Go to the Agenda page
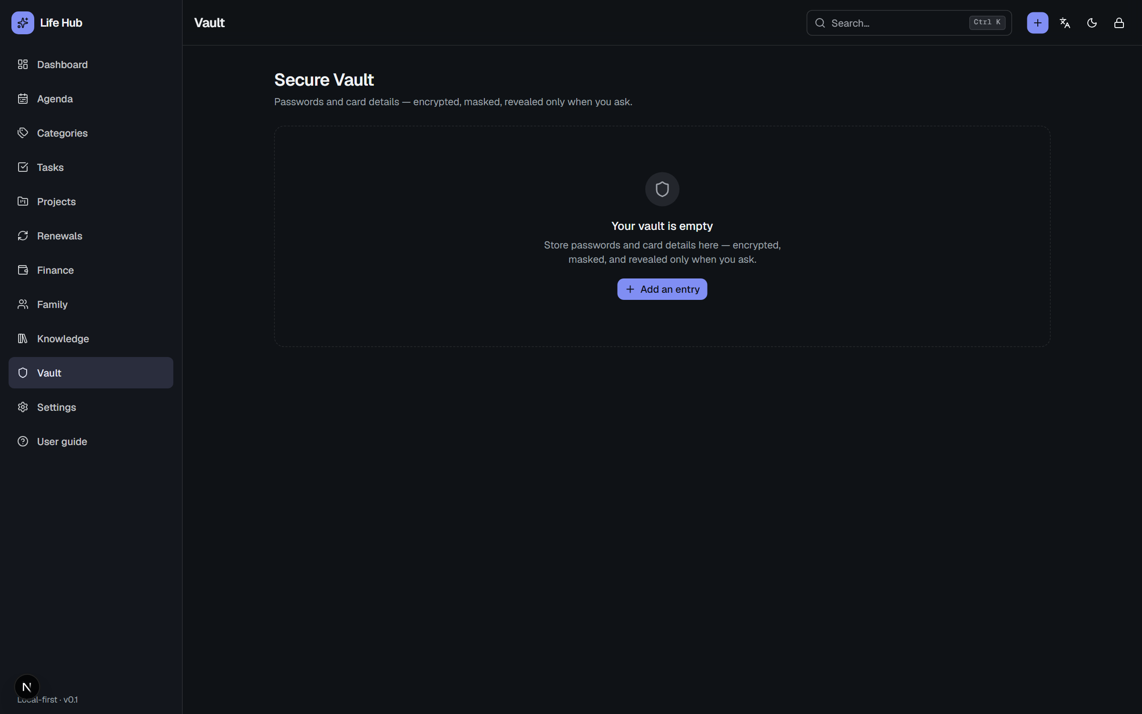Viewport: 1142px width, 714px height. coord(91,99)
